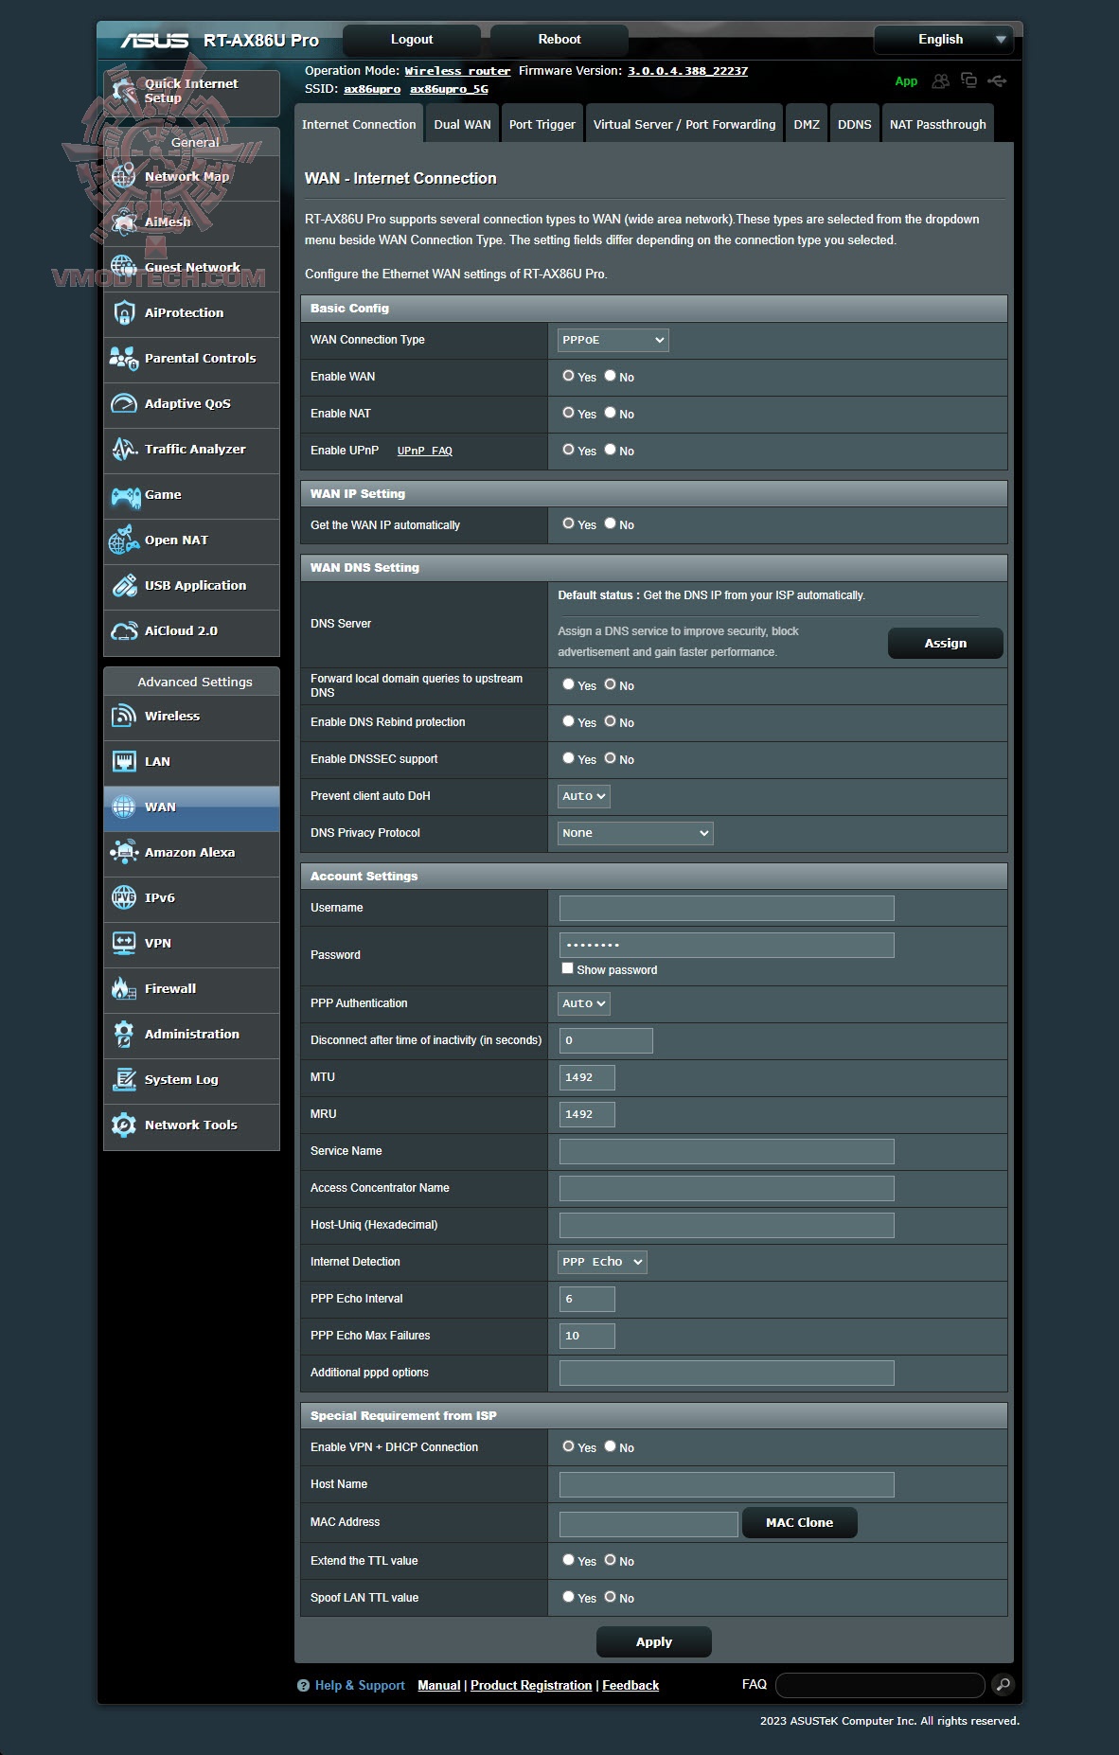Viewport: 1119px width, 1755px height.
Task: Open the English language dropdown
Action: tap(943, 40)
